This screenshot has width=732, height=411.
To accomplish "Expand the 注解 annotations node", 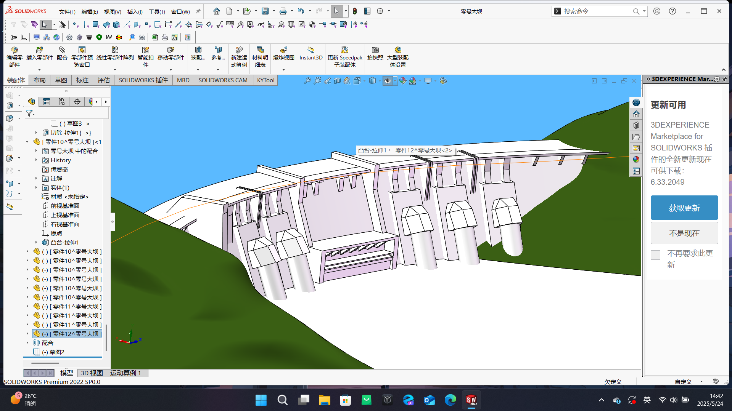I will pos(36,178).
